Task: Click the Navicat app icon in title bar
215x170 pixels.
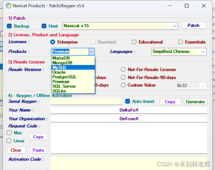Action: 8,6
